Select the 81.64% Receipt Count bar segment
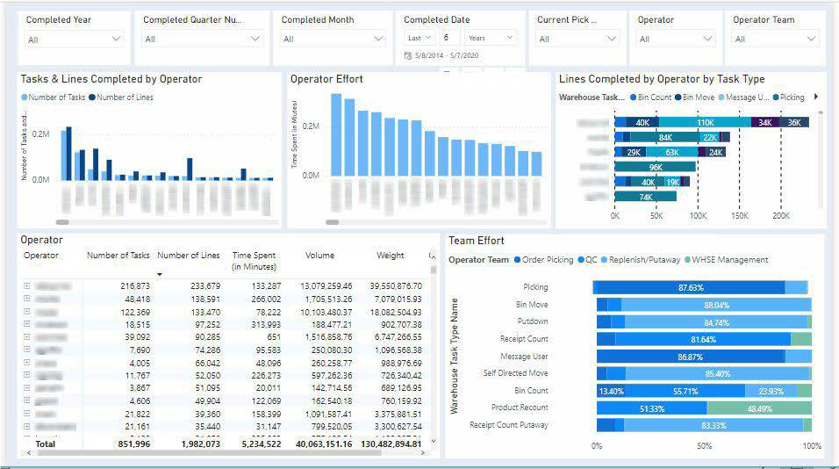 point(703,339)
